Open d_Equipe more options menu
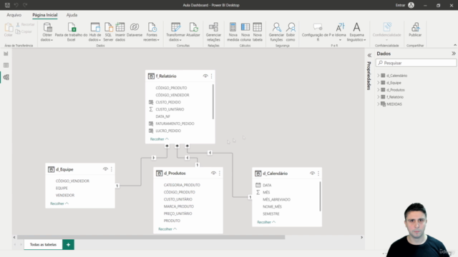This screenshot has height=257, width=458. tap(112, 169)
